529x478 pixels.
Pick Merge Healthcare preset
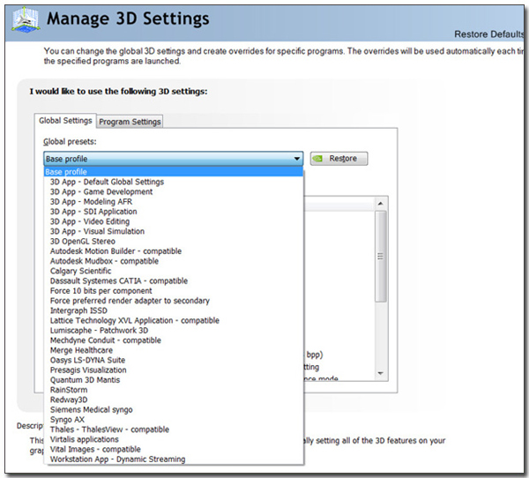point(174,350)
